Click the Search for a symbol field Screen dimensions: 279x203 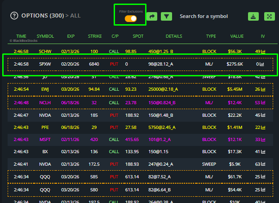[x=204, y=16]
